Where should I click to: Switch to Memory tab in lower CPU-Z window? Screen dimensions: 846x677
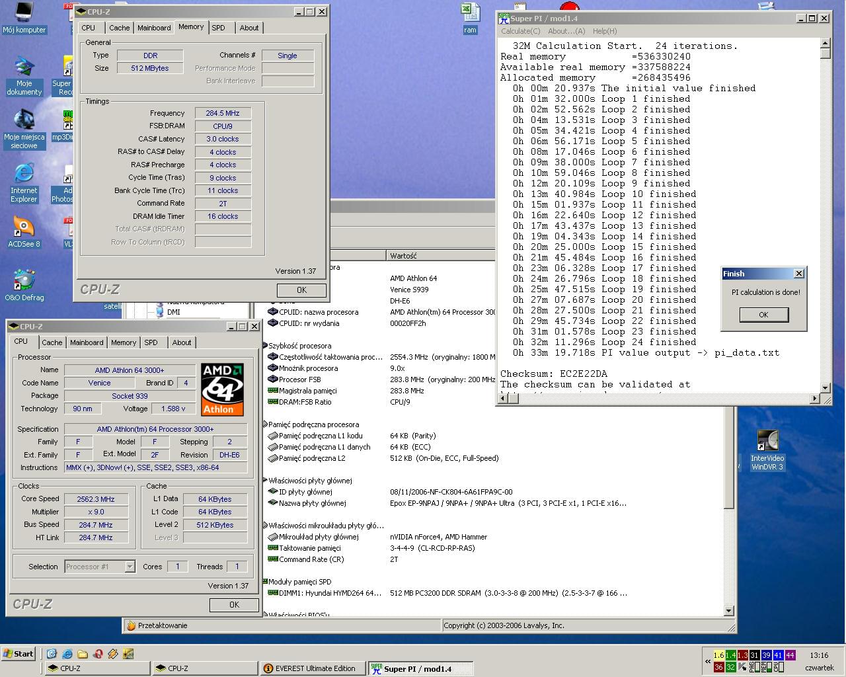pos(124,342)
